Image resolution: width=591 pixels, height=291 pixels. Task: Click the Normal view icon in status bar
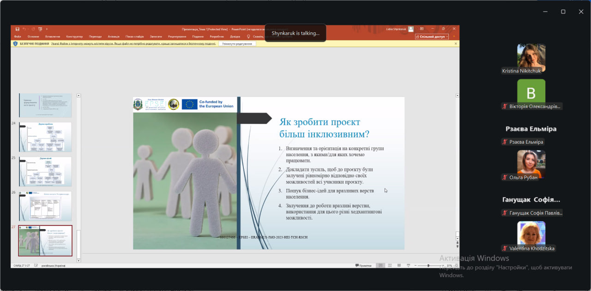[x=380, y=266]
